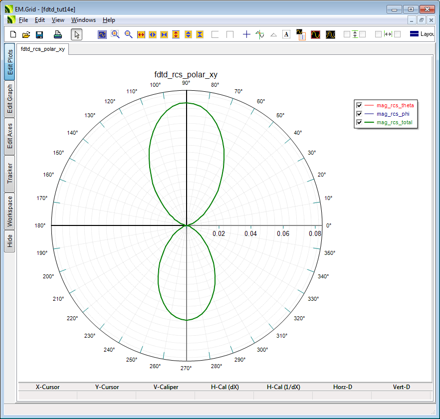
Task: Click the text annotation 'A' icon
Action: pos(286,34)
